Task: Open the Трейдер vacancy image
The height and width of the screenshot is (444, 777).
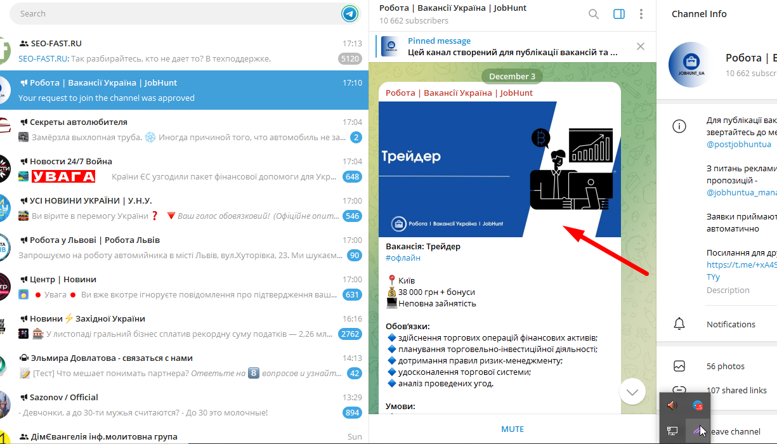Action: pyautogui.click(x=500, y=170)
